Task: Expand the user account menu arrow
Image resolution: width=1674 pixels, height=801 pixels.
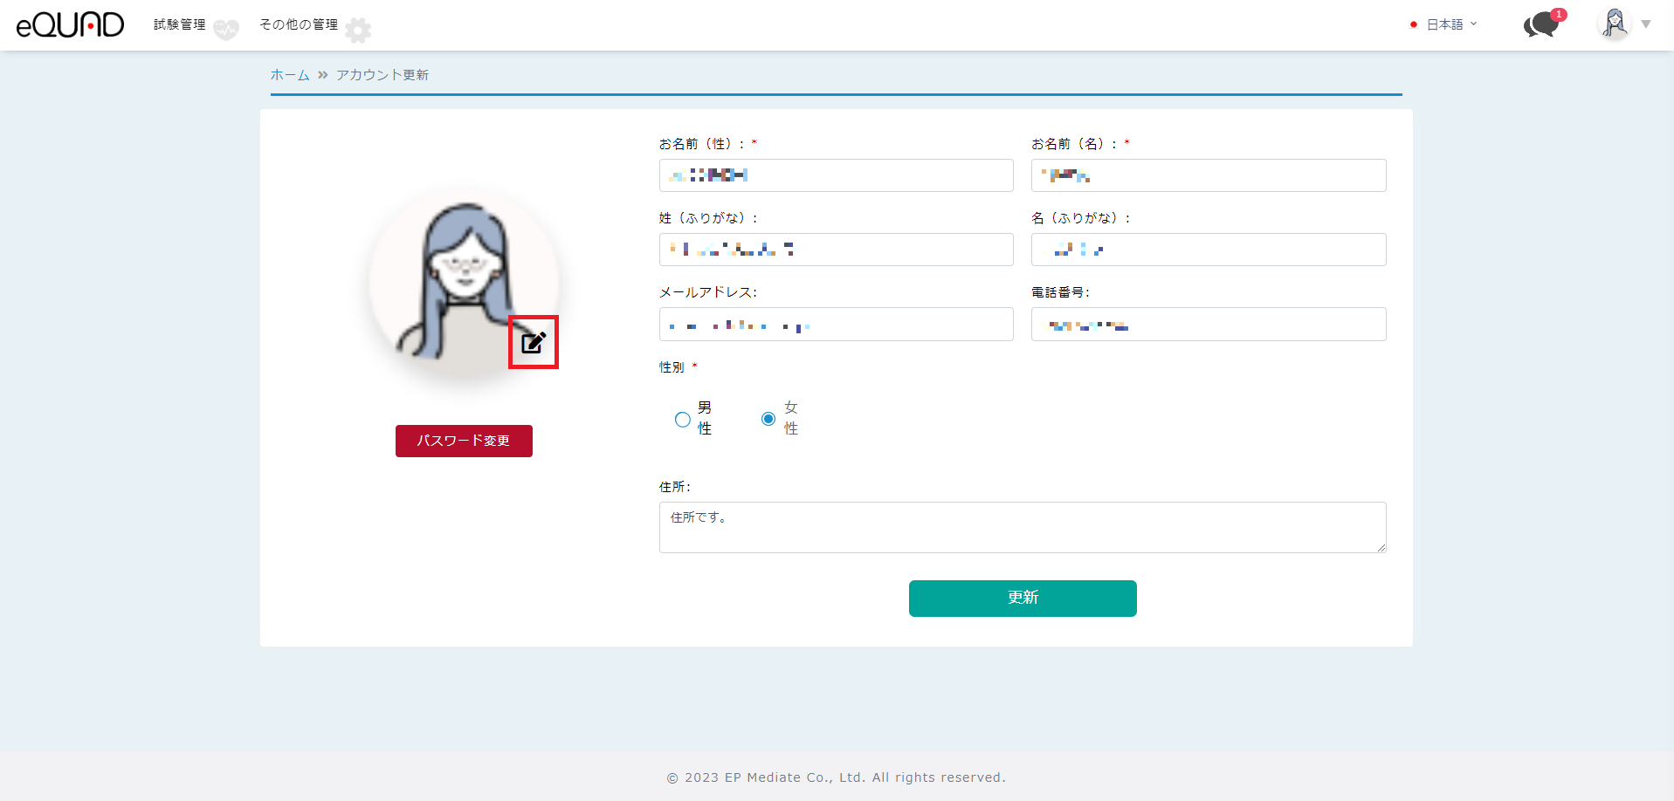Action: pos(1646,24)
